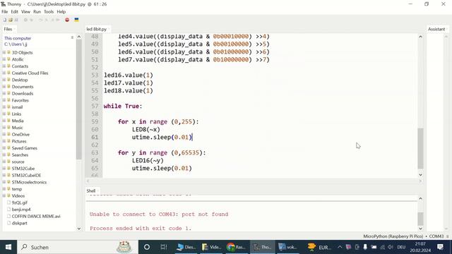Screen dimensions: 452x254
Task: Click the editor horizontal scrollbar right arrow
Action: [420, 181]
